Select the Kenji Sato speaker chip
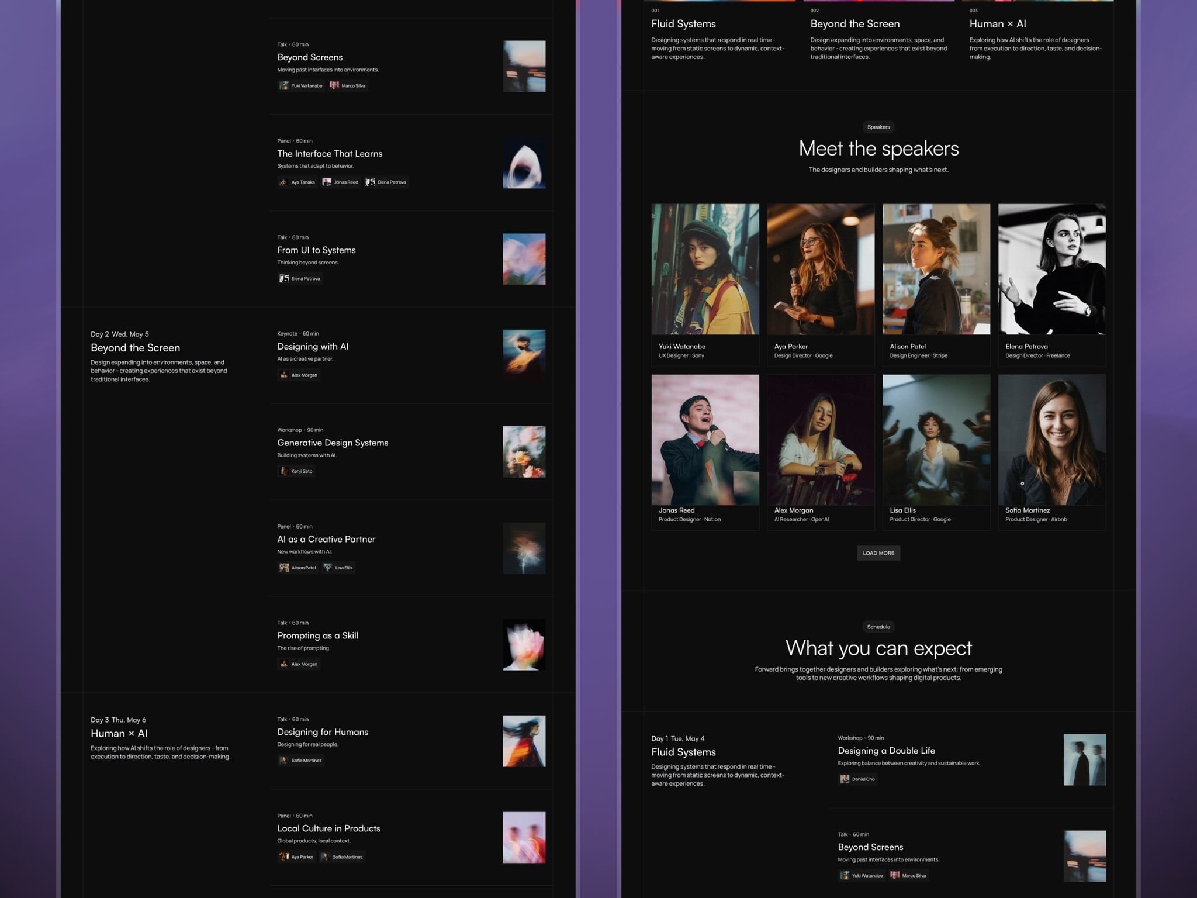The width and height of the screenshot is (1197, 898). coord(296,471)
